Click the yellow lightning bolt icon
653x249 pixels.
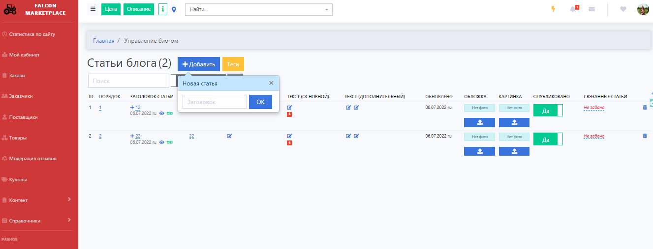click(553, 9)
